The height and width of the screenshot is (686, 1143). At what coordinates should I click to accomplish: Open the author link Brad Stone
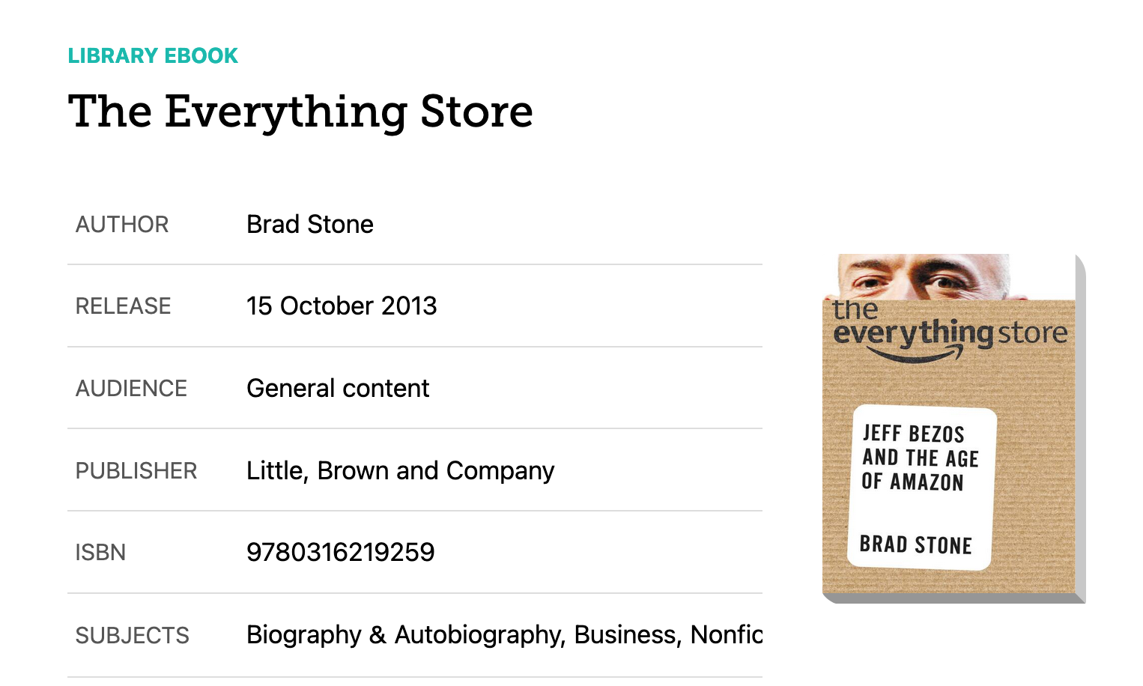point(310,224)
